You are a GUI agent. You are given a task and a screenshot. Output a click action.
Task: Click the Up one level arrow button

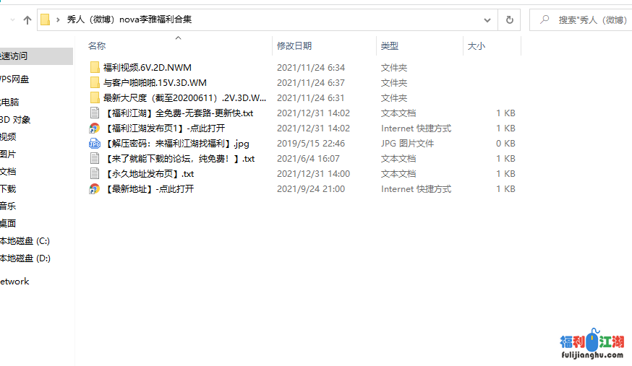27,20
